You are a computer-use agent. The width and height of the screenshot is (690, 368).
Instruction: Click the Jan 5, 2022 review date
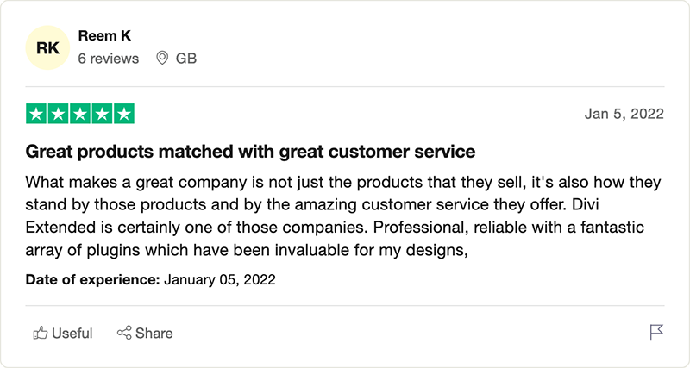click(624, 114)
